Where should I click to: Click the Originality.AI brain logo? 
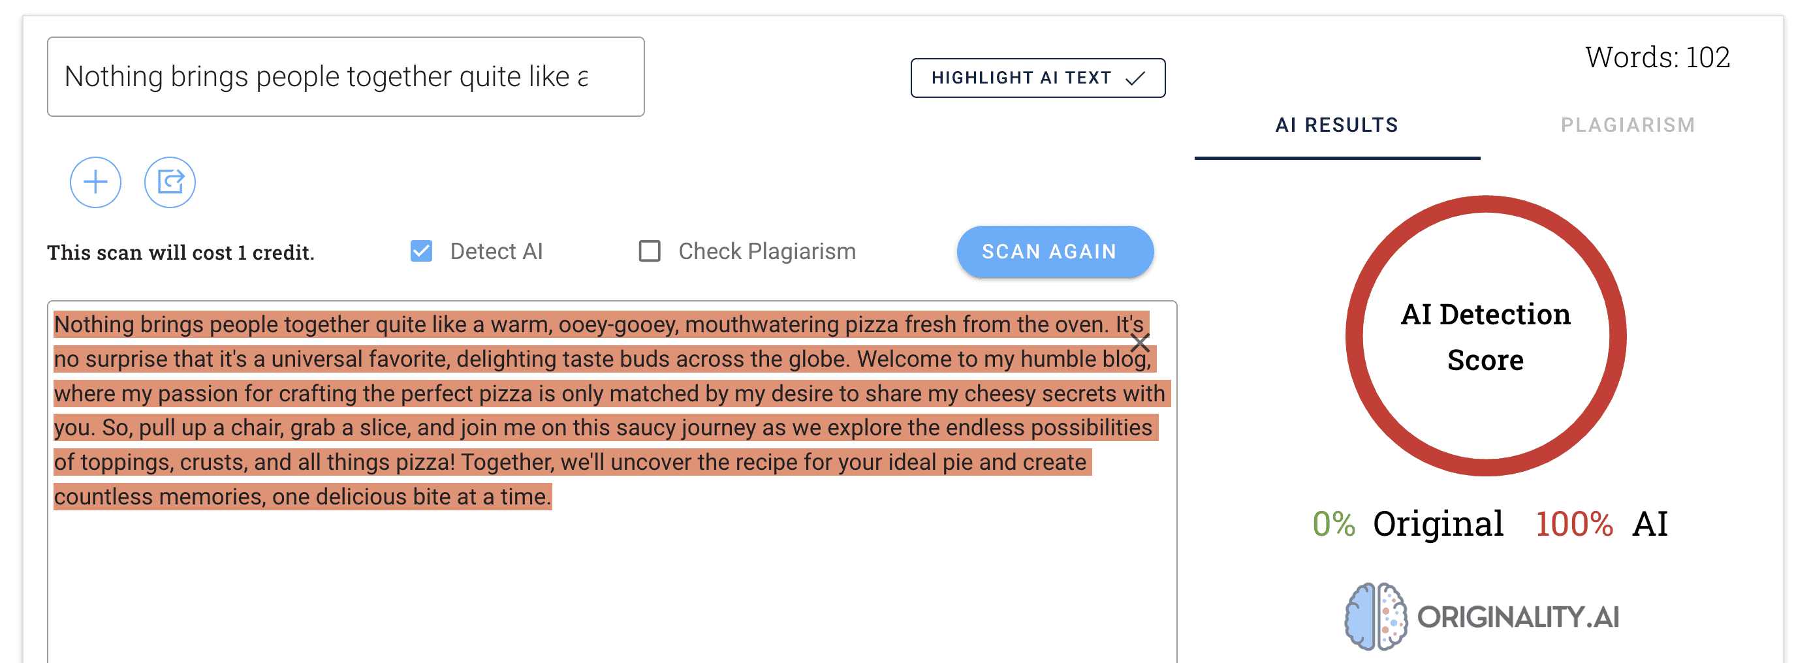(1375, 616)
